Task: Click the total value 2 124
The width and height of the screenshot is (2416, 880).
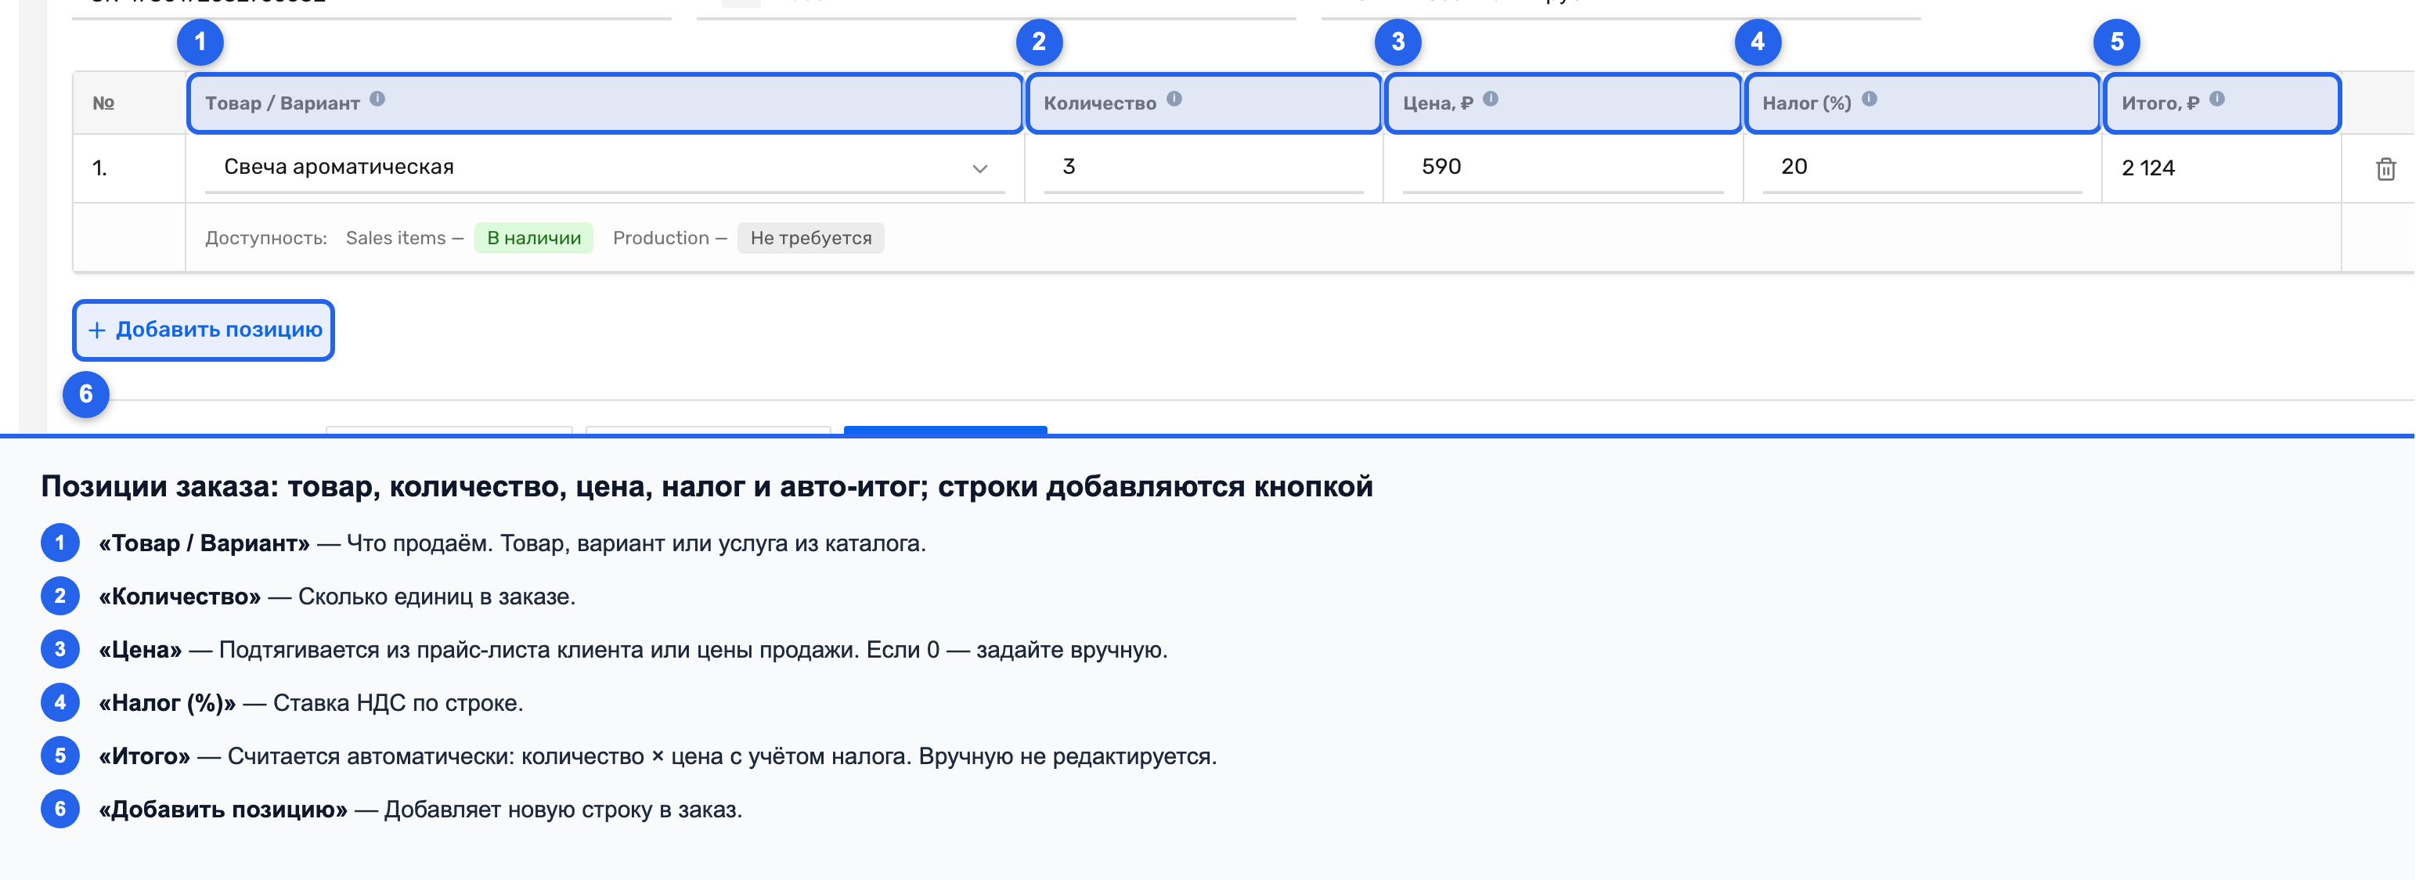Action: pos(2147,168)
